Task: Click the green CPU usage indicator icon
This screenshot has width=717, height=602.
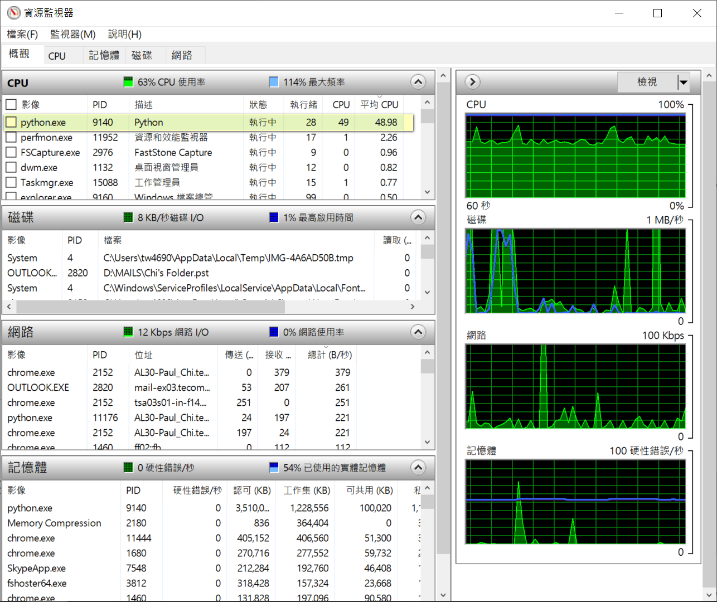Action: pos(128,82)
